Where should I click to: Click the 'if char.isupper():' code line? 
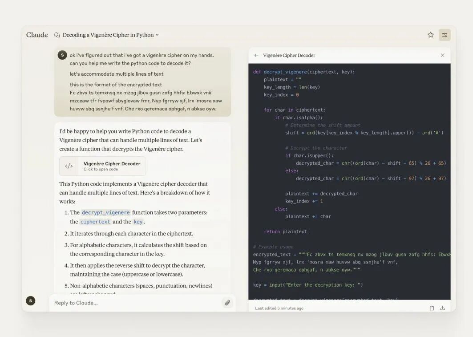click(309, 156)
